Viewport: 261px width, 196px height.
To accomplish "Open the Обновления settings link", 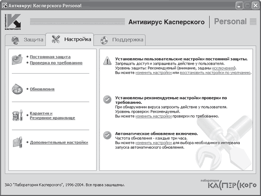I will click(x=42, y=89).
